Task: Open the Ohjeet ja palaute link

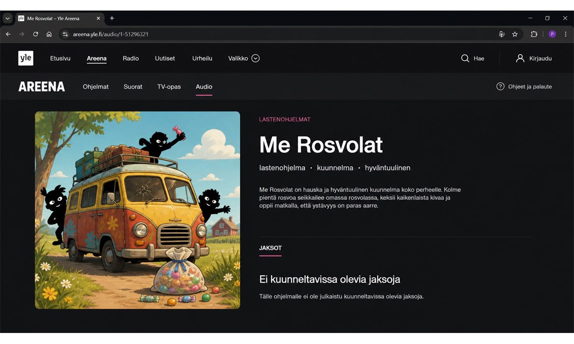Action: click(x=524, y=86)
